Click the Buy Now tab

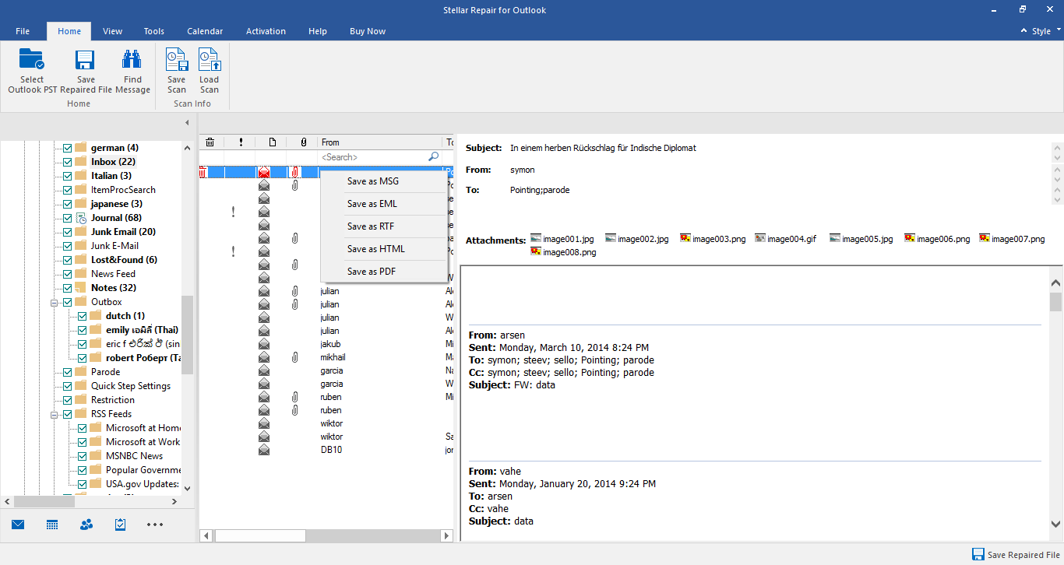pos(368,31)
